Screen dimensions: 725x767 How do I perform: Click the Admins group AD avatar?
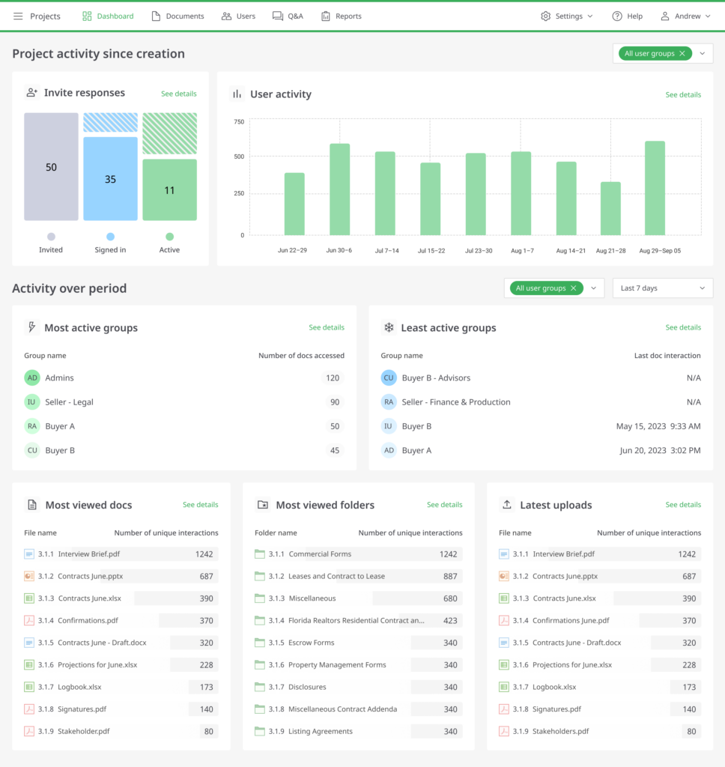point(31,378)
